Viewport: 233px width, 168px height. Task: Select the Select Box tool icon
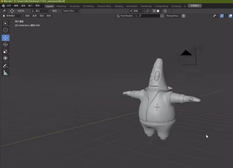pos(5,23)
